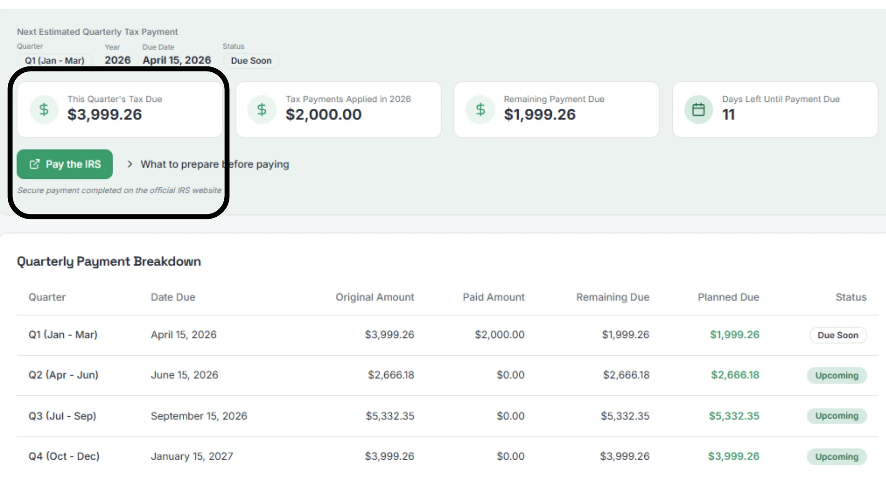Click the Remaining Payment Due $1,999.26 card value
The height and width of the screenshot is (498, 886).
540,114
